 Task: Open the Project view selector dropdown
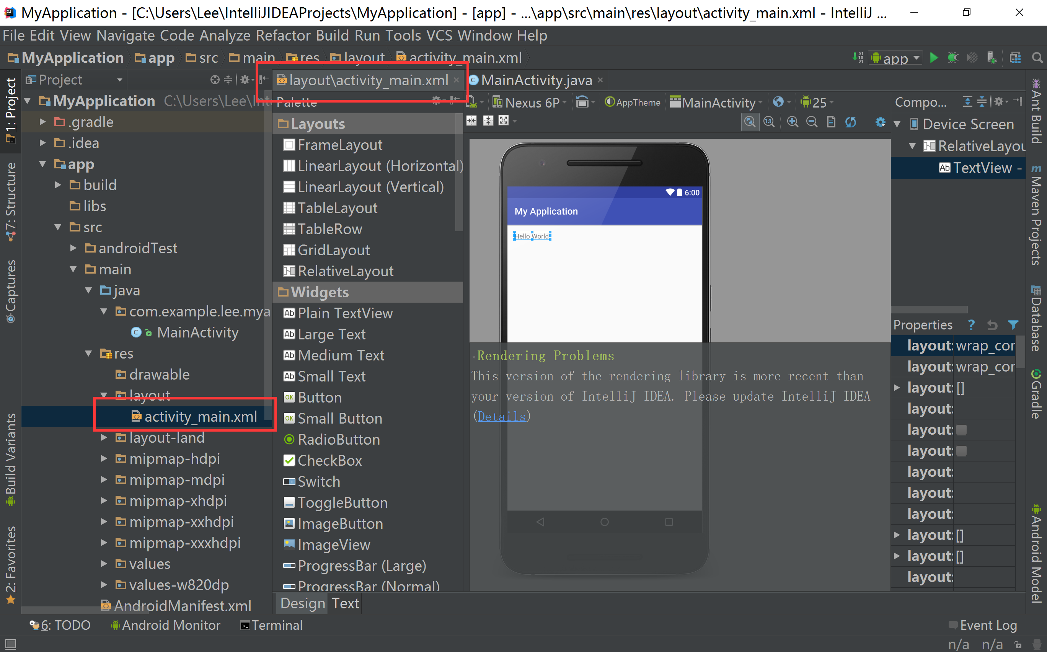(74, 80)
